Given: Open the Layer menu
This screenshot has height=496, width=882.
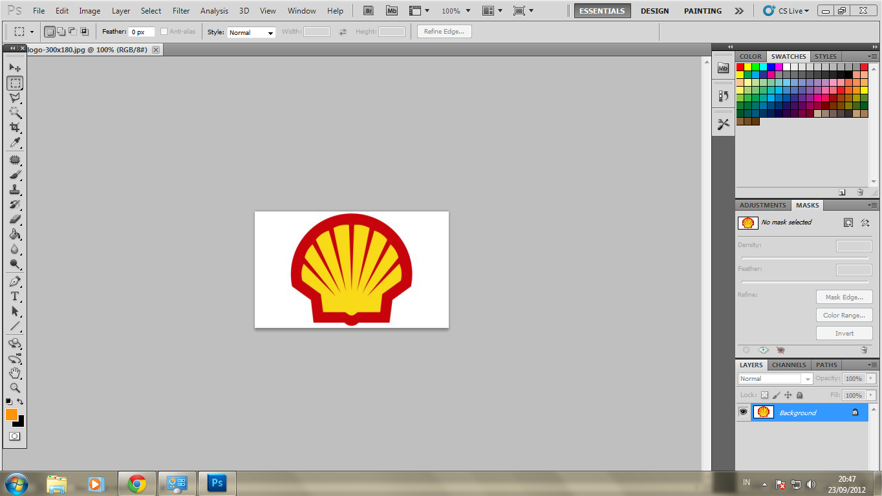Looking at the screenshot, I should [121, 11].
